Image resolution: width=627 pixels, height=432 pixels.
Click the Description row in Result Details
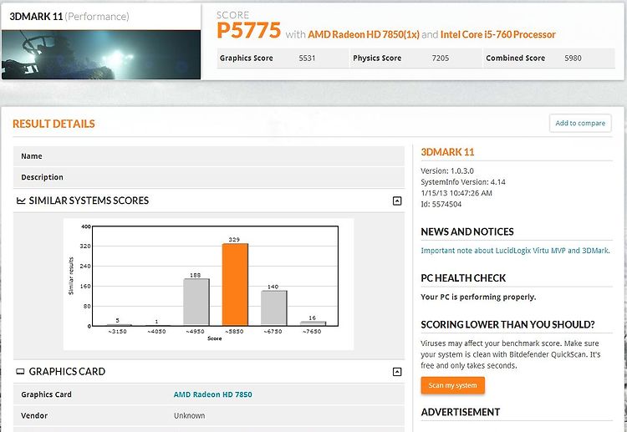point(209,177)
